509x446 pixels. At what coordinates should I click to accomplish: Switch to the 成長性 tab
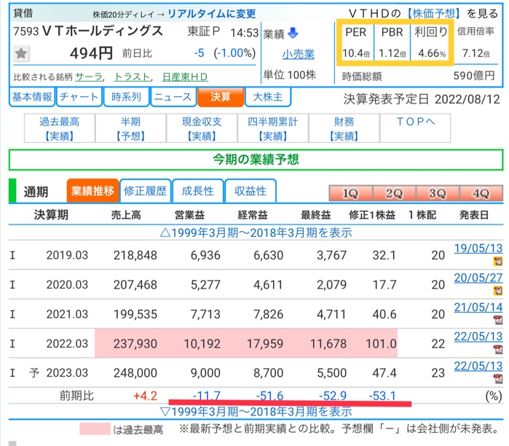(197, 191)
